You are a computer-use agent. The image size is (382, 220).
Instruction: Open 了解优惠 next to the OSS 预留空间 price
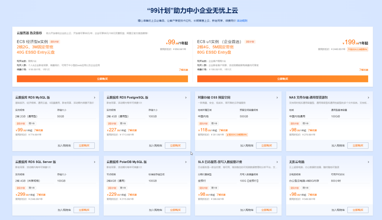click(223, 131)
